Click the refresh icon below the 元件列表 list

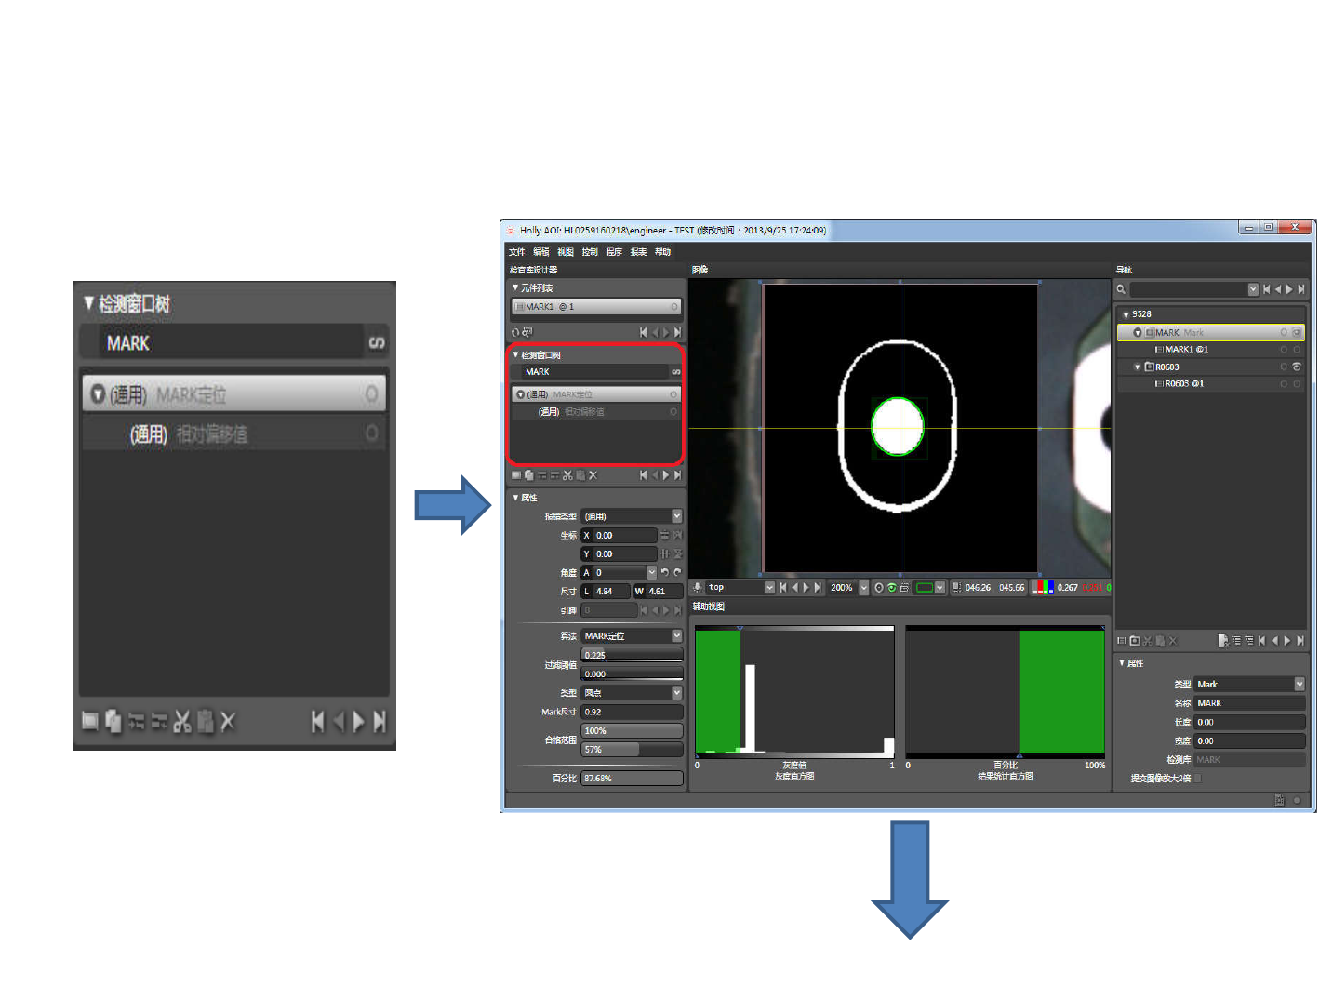pyautogui.click(x=515, y=332)
